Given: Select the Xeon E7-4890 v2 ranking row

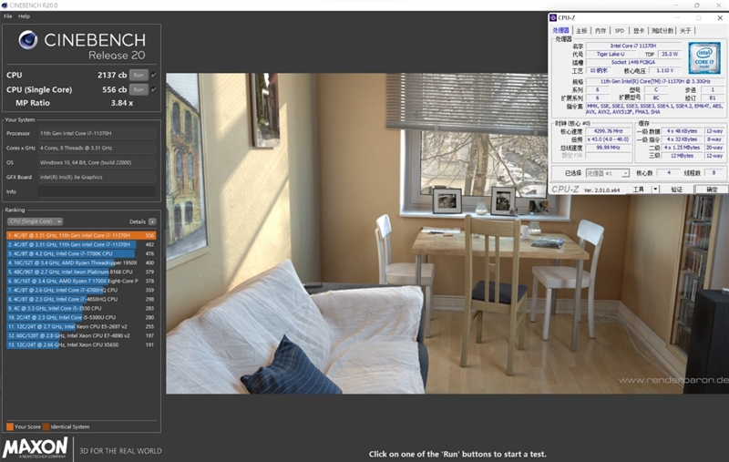Looking at the screenshot, I should (81, 335).
